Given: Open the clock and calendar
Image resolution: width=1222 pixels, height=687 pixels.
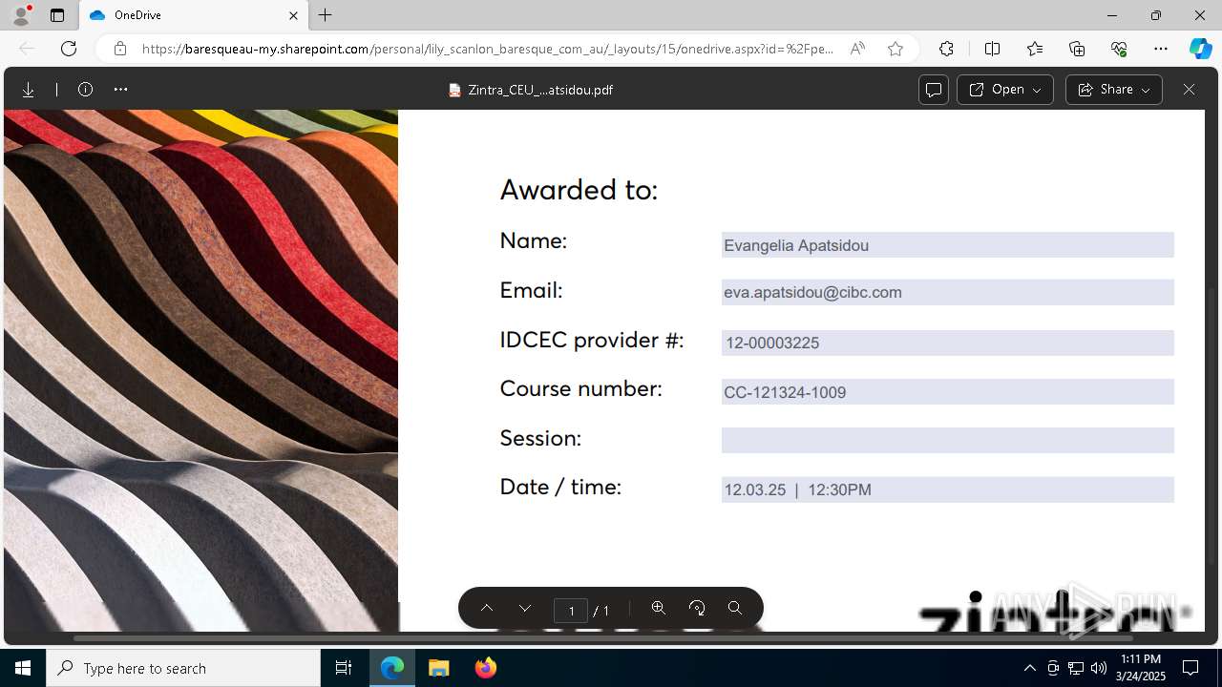Looking at the screenshot, I should pos(1141,668).
